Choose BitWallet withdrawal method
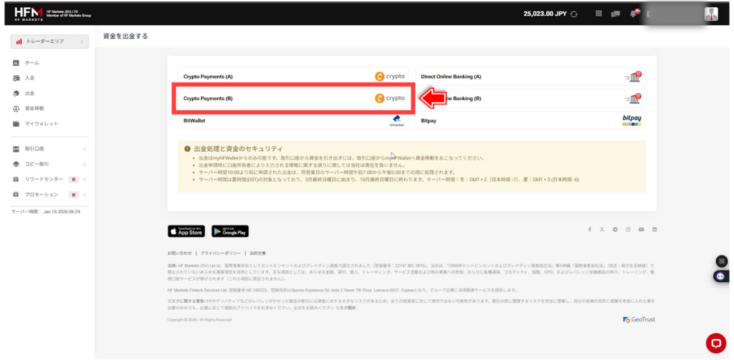Viewport: 734px width, 360px height. [x=293, y=121]
